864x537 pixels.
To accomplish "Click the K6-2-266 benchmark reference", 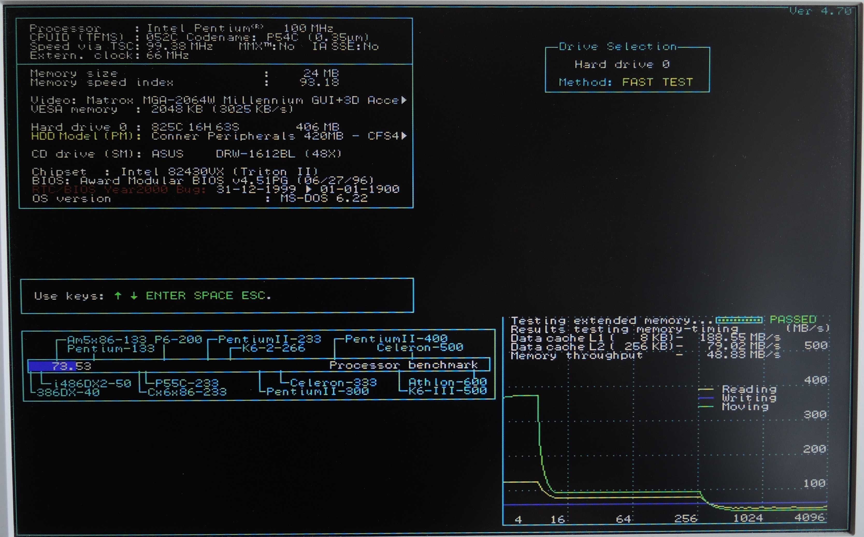I will [x=273, y=348].
